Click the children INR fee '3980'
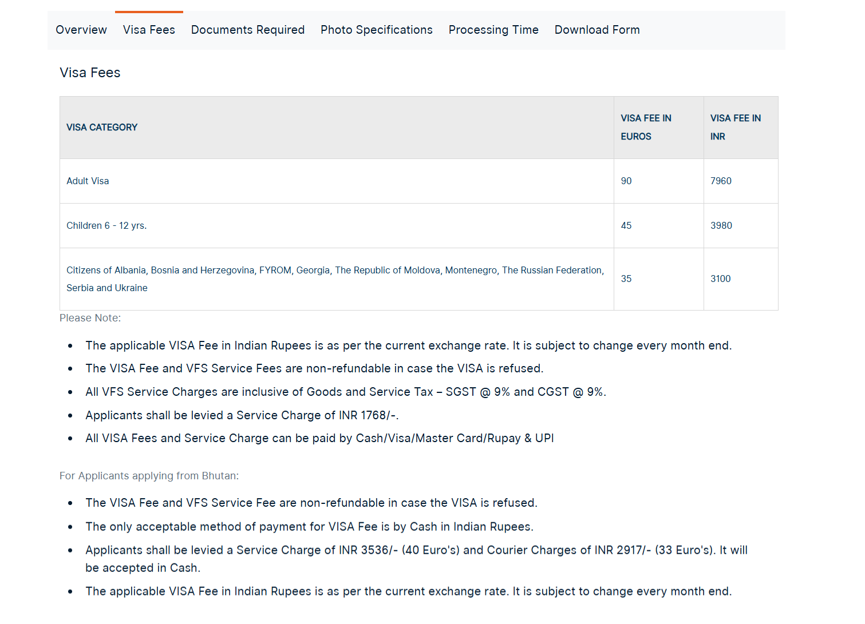 pyautogui.click(x=721, y=225)
